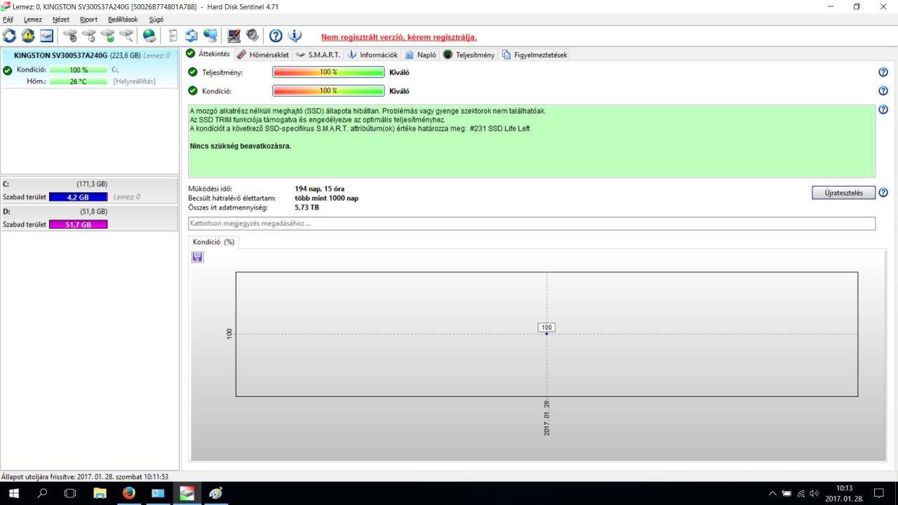The width and height of the screenshot is (898, 505).
Task: Click the speaker sound toolbar icon
Action: coord(253,35)
